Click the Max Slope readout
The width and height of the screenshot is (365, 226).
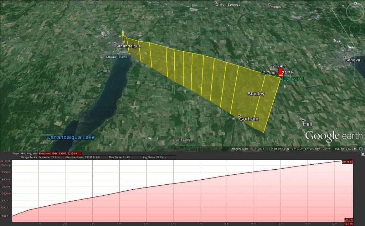point(120,157)
